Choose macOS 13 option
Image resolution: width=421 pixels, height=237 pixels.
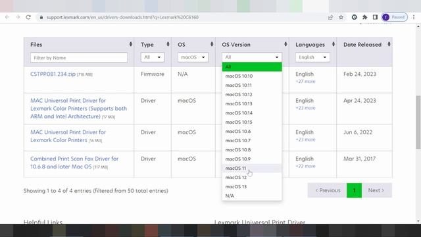click(x=252, y=186)
